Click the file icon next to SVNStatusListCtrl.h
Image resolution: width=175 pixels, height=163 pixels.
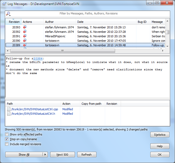click(9, 114)
